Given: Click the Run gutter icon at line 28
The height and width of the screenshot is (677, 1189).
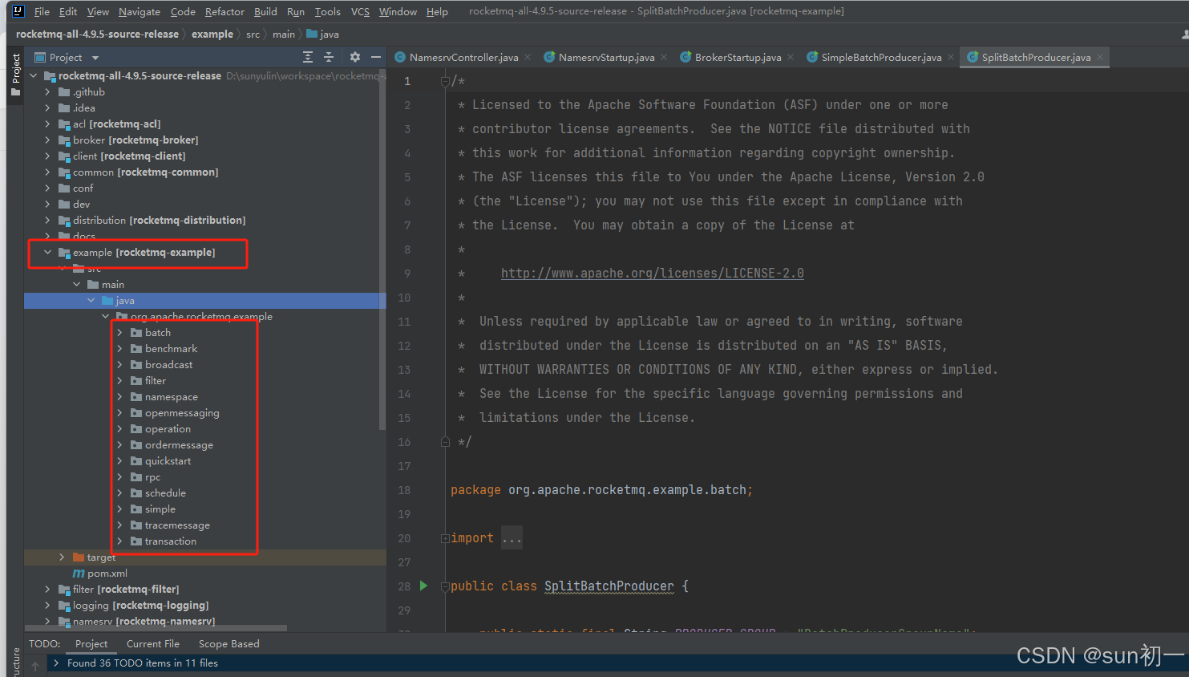Looking at the screenshot, I should pyautogui.click(x=423, y=586).
